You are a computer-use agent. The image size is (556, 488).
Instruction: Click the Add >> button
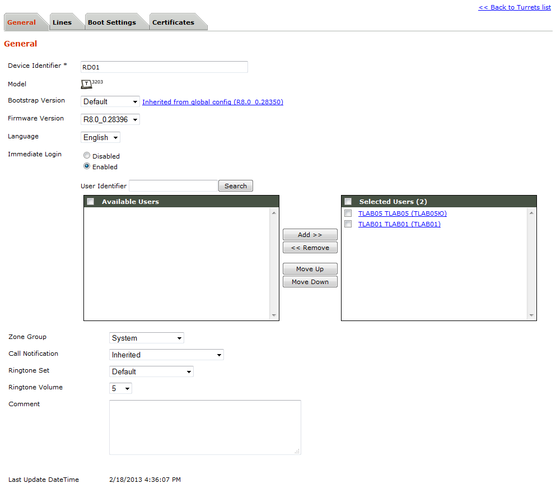(x=310, y=235)
